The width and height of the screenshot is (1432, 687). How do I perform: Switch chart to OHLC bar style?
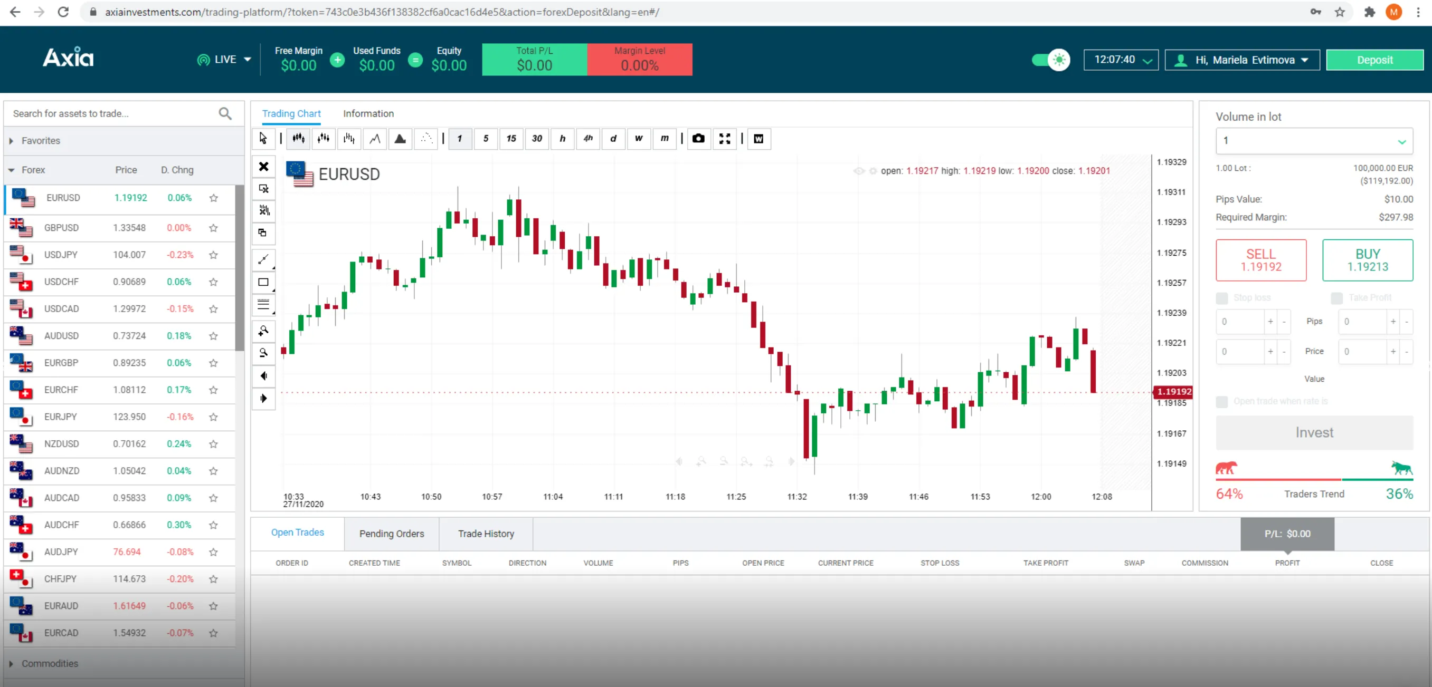pyautogui.click(x=349, y=138)
